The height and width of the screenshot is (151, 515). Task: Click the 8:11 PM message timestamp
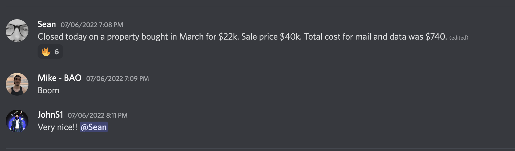click(98, 115)
